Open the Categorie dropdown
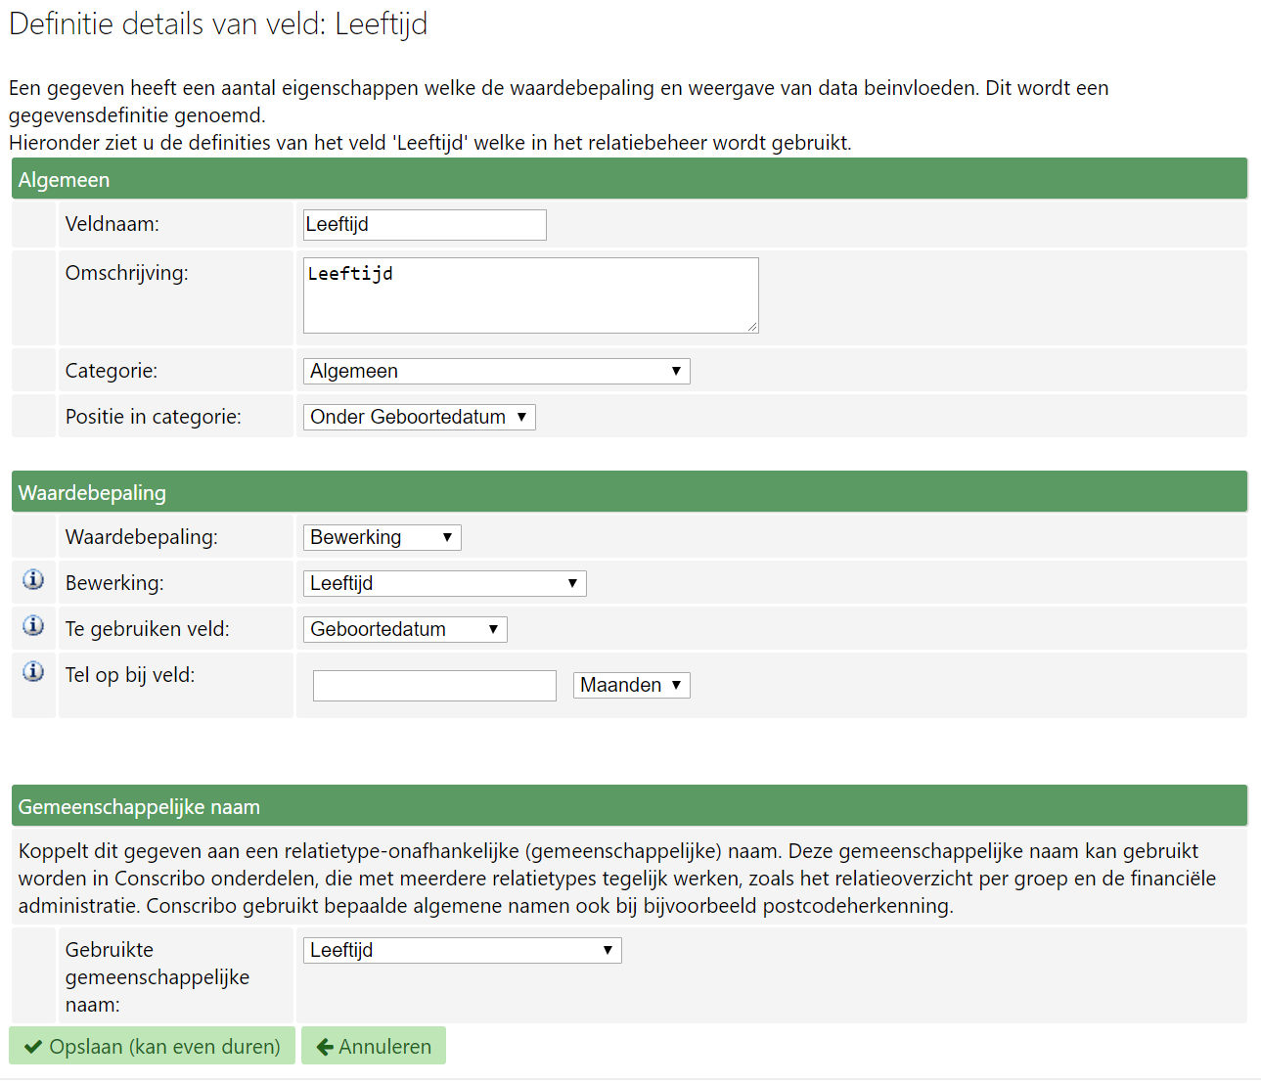The image size is (1261, 1084). coord(496,372)
